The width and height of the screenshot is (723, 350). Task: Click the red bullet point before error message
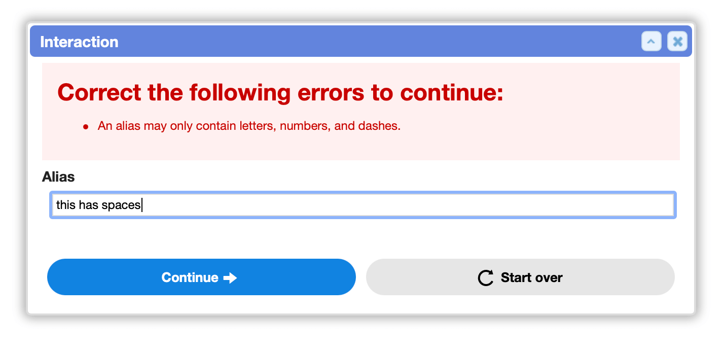[x=86, y=126]
